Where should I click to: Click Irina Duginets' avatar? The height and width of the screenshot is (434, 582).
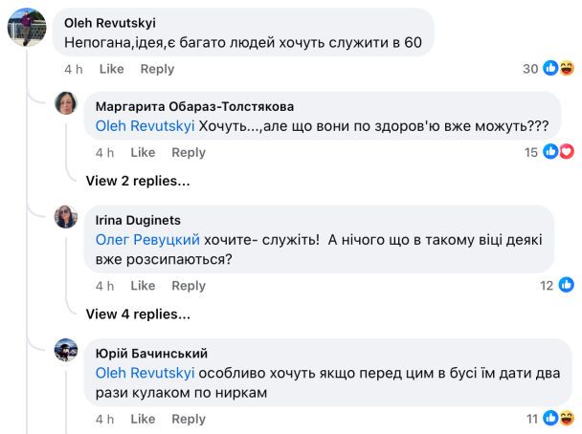coord(66,217)
